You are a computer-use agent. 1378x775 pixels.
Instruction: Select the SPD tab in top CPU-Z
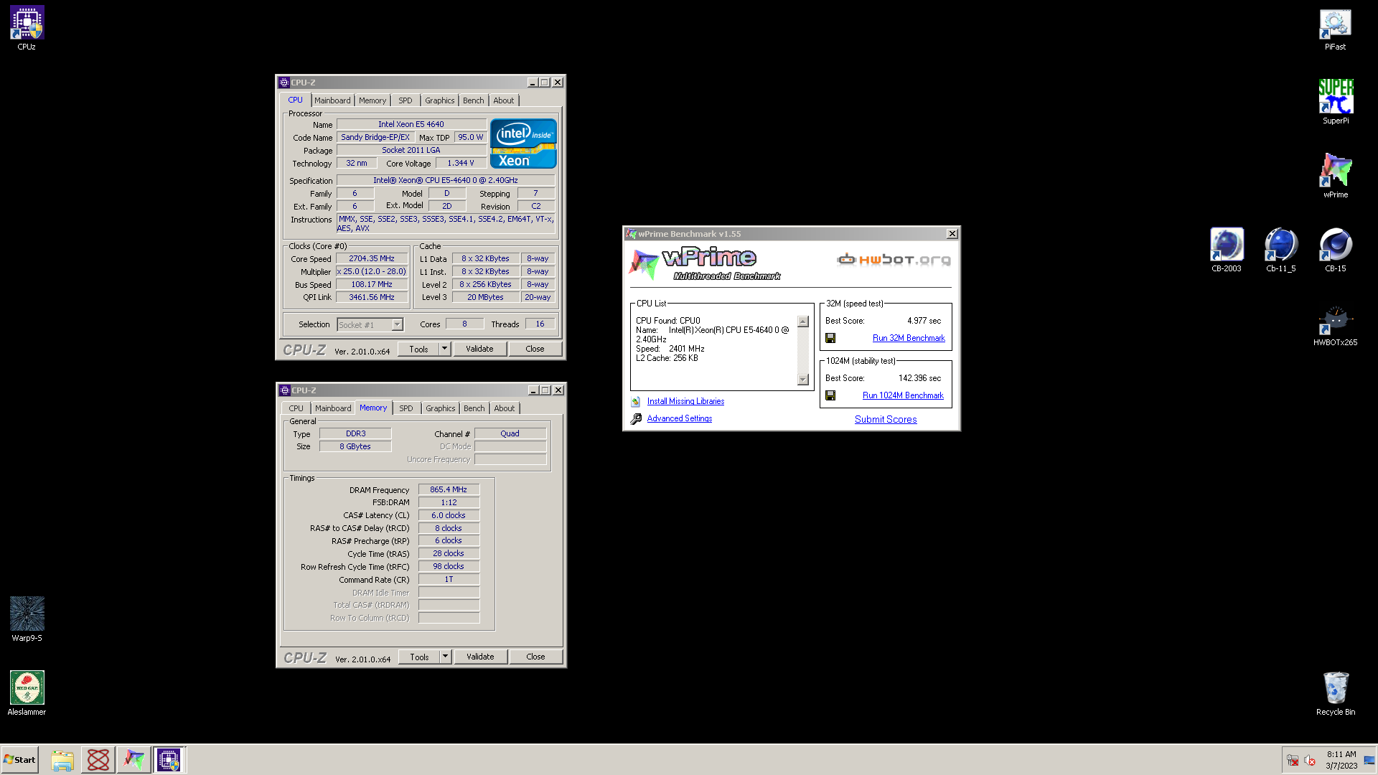coord(406,100)
